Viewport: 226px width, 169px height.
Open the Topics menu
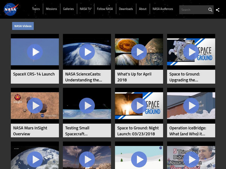click(x=36, y=9)
